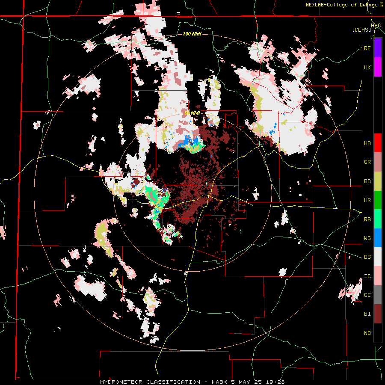Click the UK legend label
385x385 pixels.
click(367, 67)
